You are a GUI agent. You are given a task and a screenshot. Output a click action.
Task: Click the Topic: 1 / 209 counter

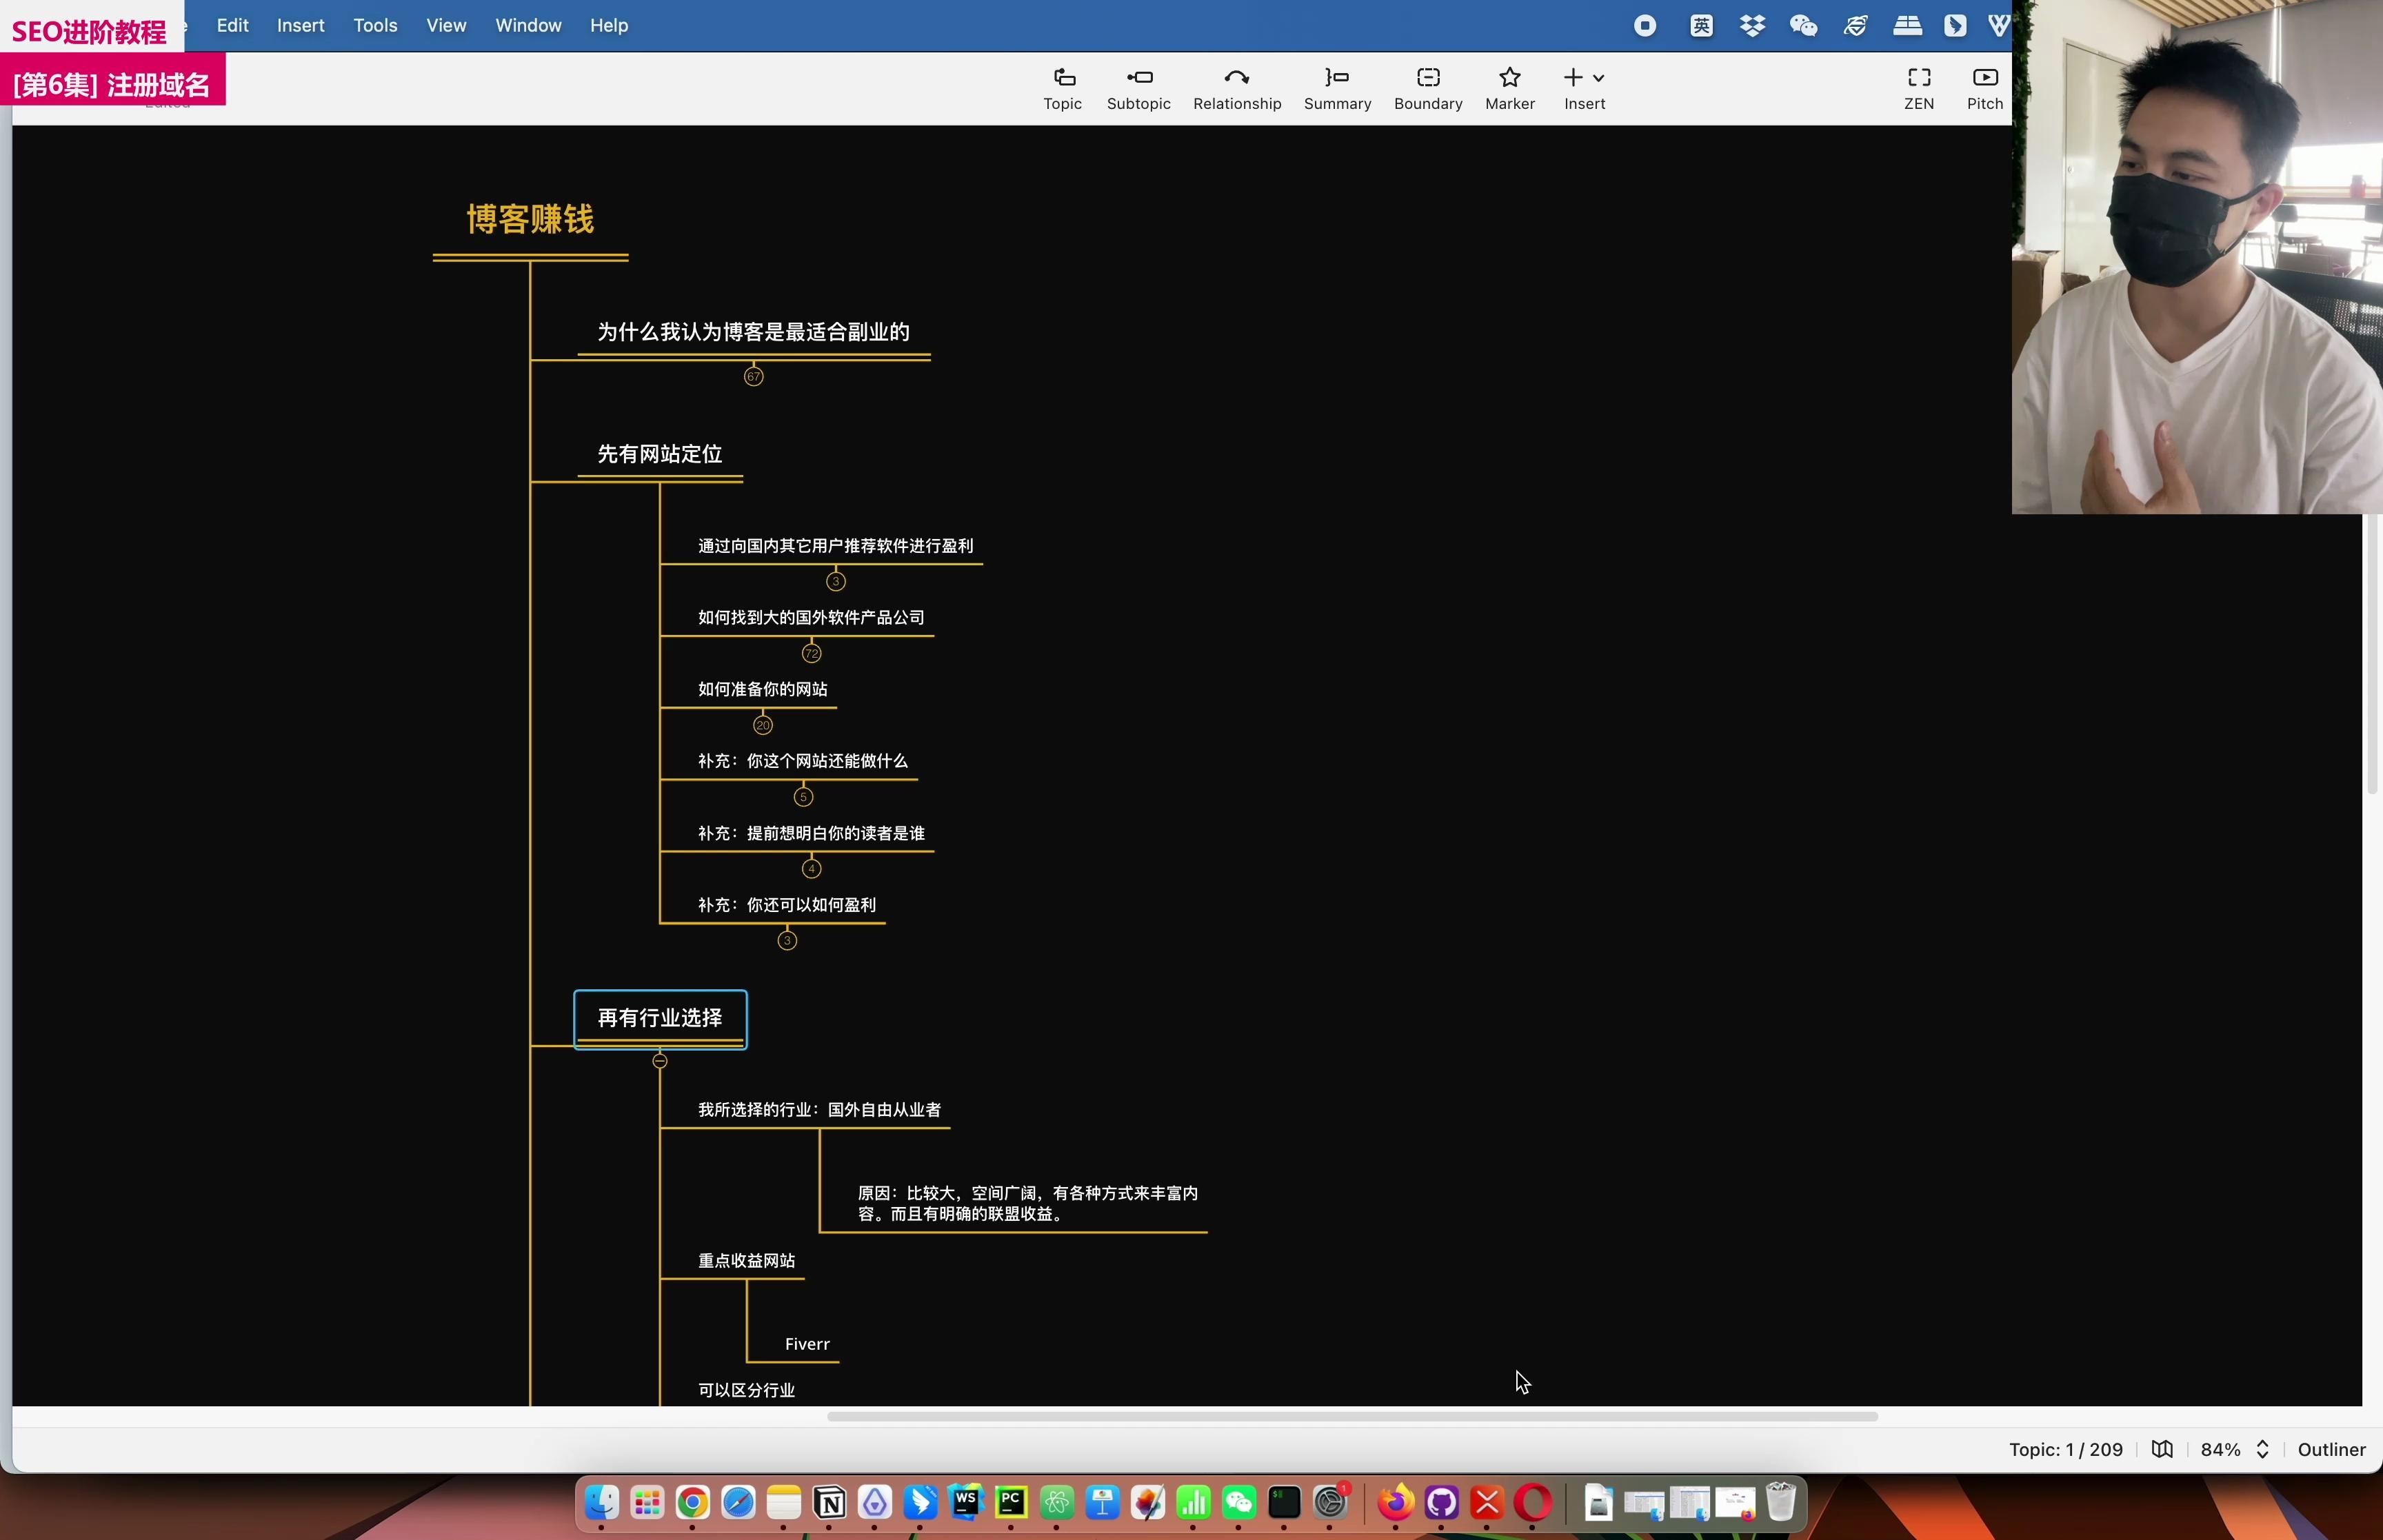[2065, 1450]
